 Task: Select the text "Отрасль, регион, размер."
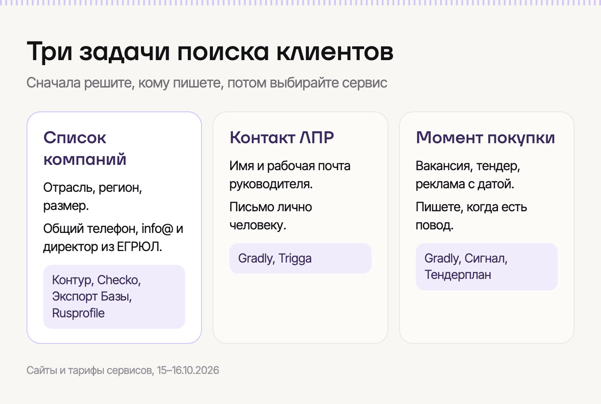[93, 196]
